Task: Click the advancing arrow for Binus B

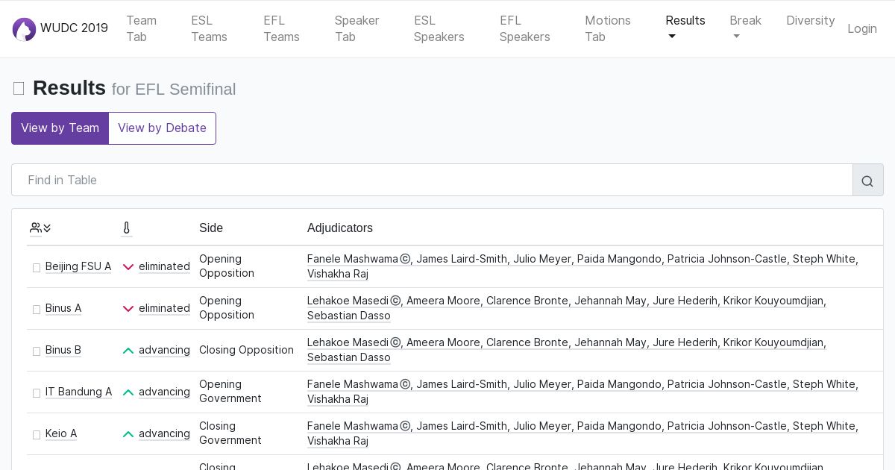Action: (x=128, y=350)
